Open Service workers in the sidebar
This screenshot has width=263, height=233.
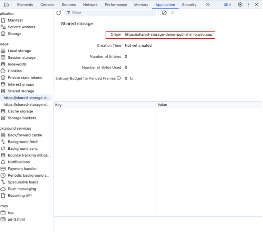[21, 27]
